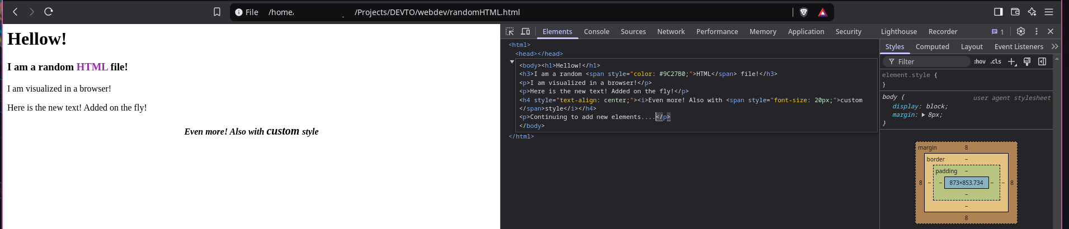Viewport: 1069px width, 229px height.
Task: Click the user agent stylesheet label
Action: 1012,98
